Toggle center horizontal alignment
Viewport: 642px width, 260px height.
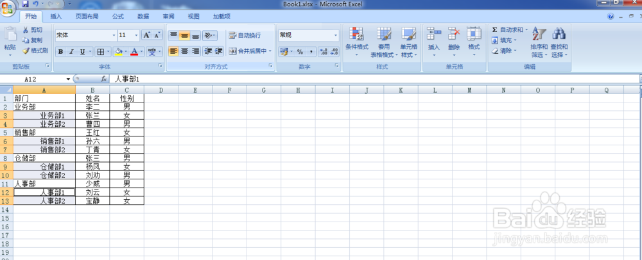click(184, 51)
